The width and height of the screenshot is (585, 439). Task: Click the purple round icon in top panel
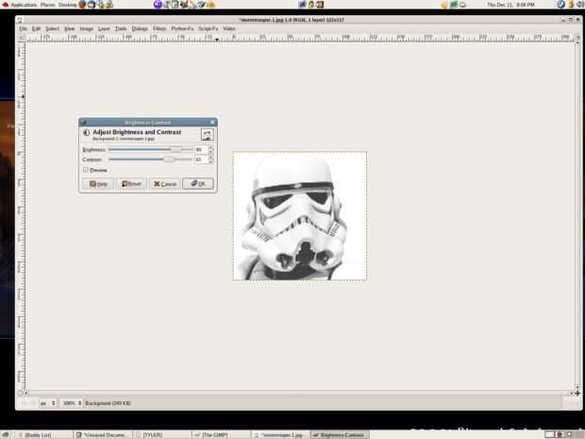coord(158,5)
